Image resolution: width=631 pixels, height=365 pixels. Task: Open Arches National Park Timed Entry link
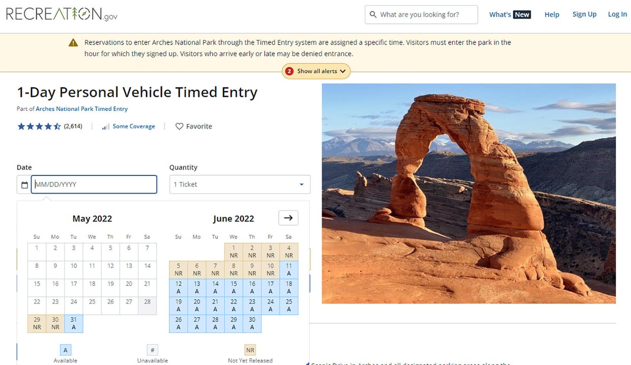[81, 109]
